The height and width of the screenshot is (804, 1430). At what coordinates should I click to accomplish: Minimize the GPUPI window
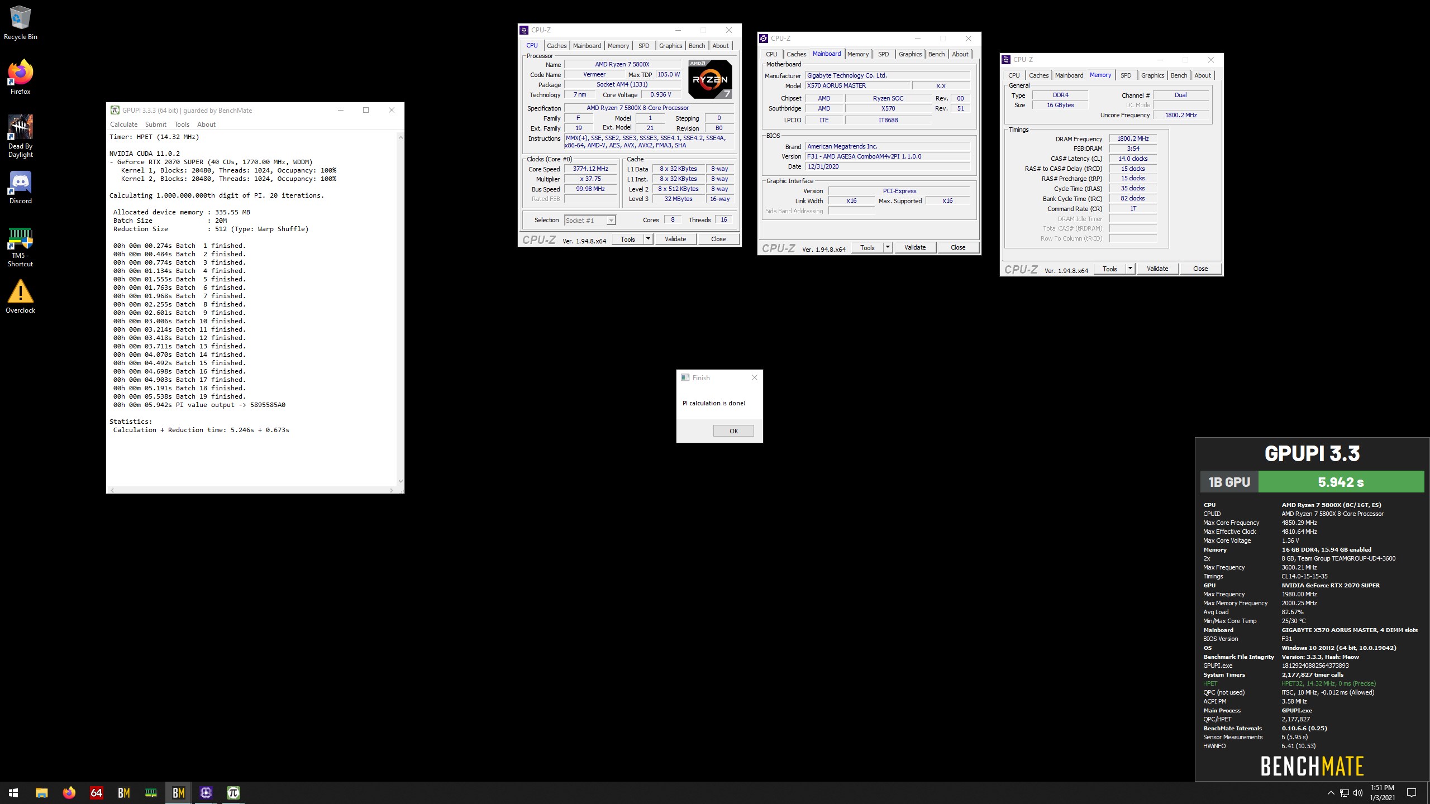pos(340,110)
